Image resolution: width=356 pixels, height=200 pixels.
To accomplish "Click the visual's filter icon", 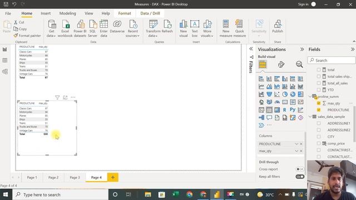I will [x=57, y=98].
